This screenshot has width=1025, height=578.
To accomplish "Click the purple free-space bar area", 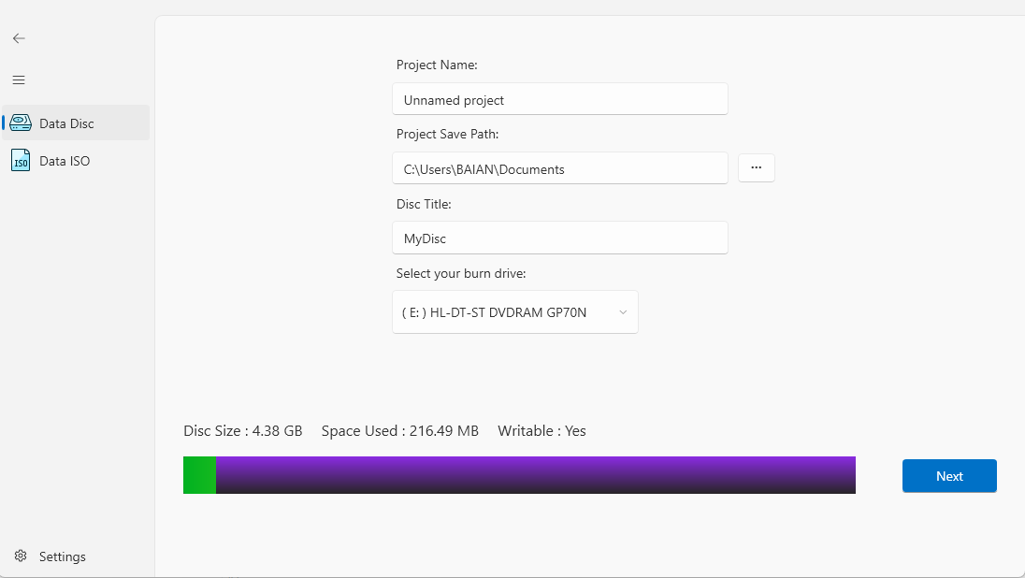I will pyautogui.click(x=535, y=475).
